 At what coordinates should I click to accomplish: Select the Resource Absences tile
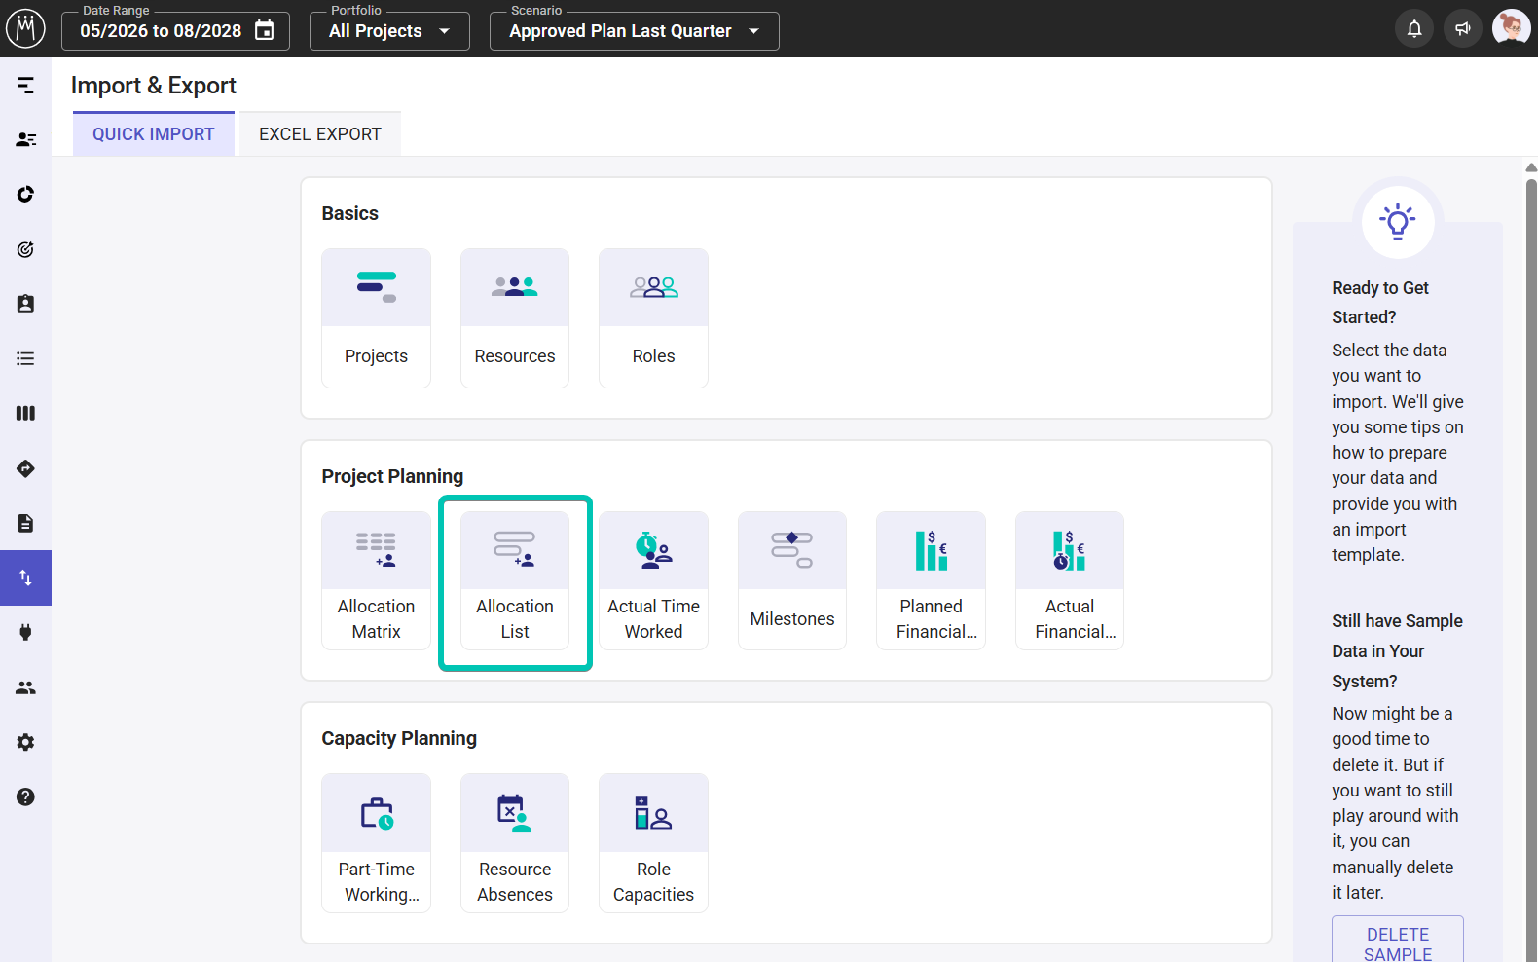click(515, 843)
